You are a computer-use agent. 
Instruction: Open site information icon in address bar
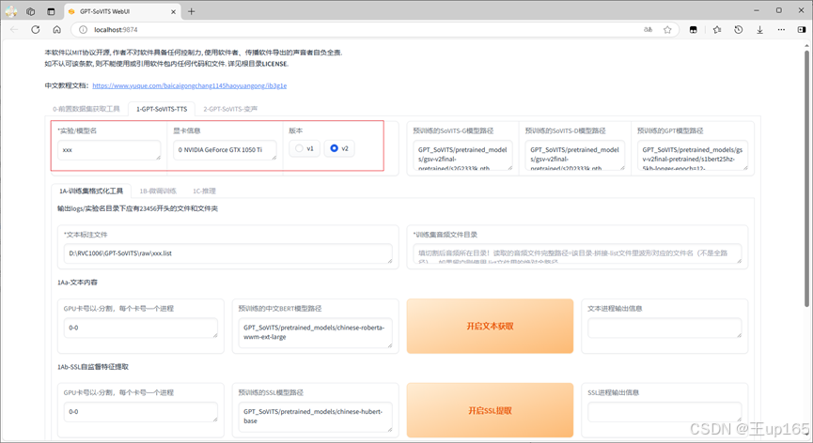tap(83, 29)
